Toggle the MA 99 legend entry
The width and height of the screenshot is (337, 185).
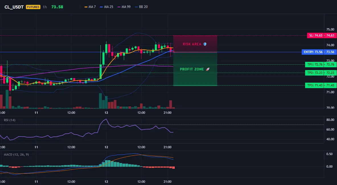tap(124, 7)
